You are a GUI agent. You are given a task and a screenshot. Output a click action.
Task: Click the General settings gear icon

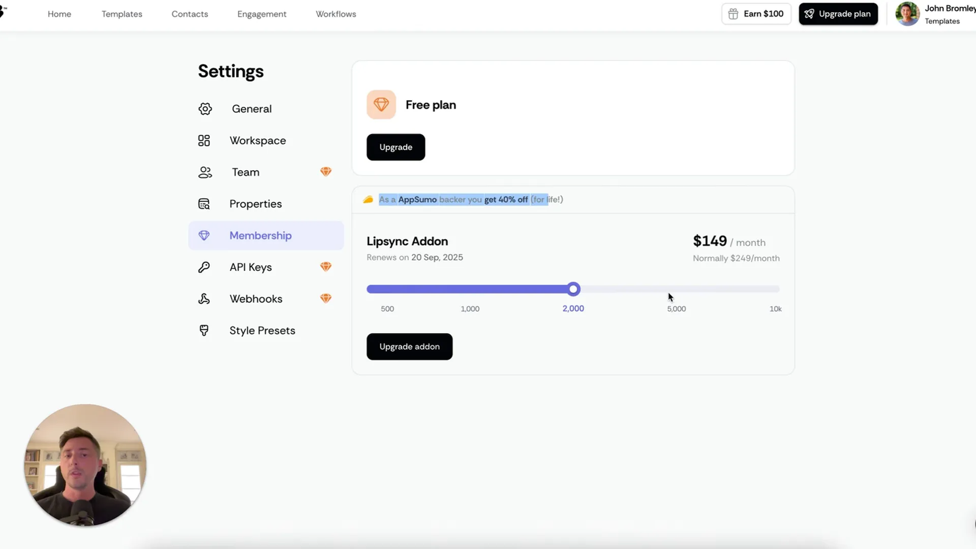[x=205, y=109]
